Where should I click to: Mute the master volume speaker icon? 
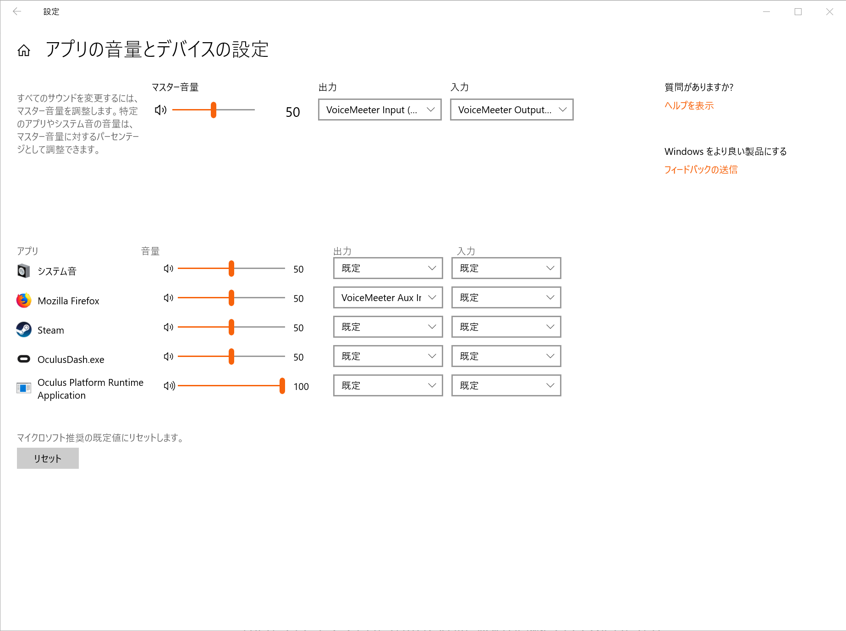[160, 110]
